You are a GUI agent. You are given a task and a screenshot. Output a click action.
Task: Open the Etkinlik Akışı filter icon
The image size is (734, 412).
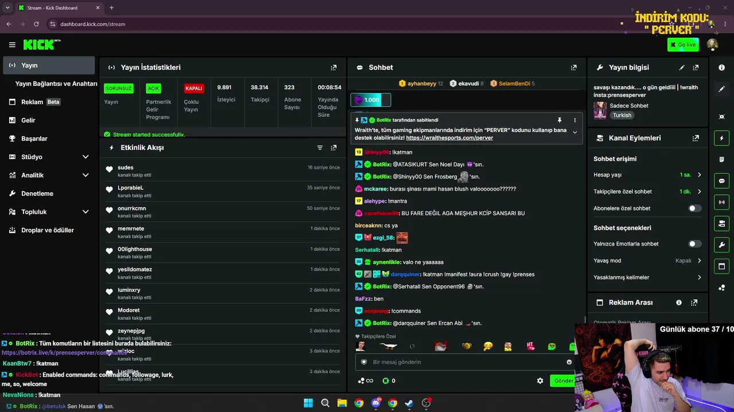click(320, 148)
